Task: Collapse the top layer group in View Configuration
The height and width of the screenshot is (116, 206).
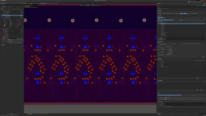Action: [2, 11]
